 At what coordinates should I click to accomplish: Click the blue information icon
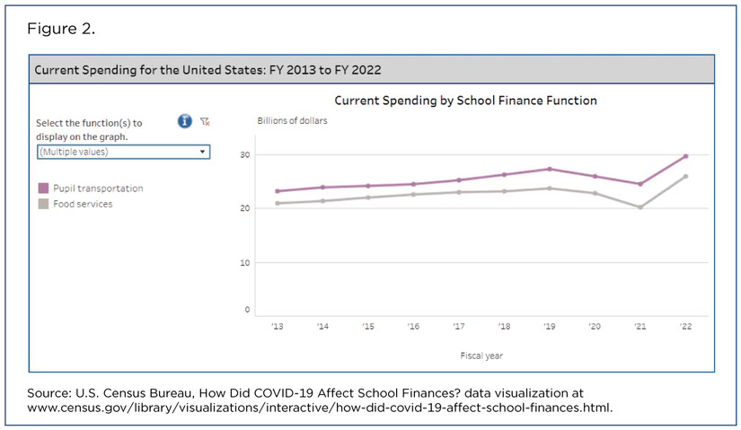[185, 121]
